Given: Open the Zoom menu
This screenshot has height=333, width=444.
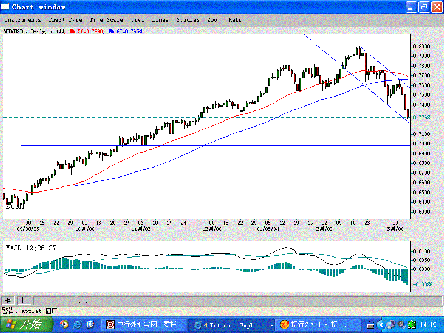Looking at the screenshot, I should [x=214, y=20].
